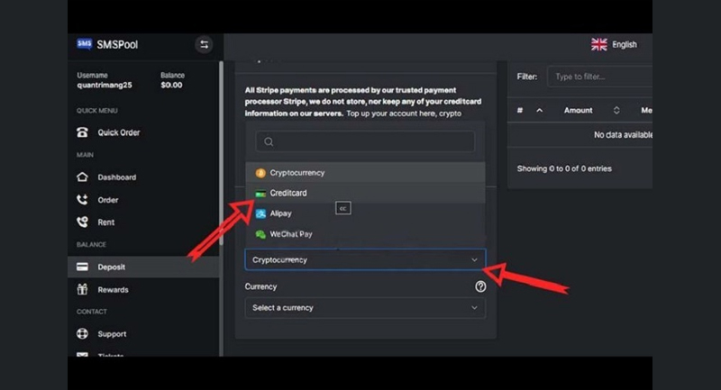
Task: Click the green card icon beside Creditcard
Action: click(260, 194)
